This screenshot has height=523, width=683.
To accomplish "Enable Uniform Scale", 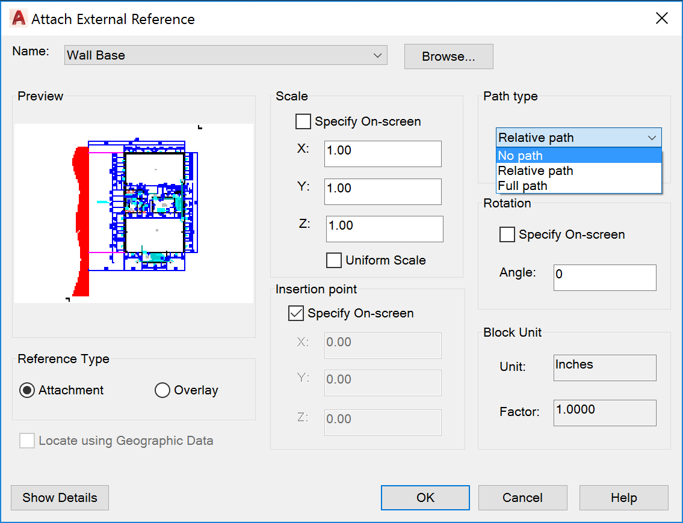I will coord(334,260).
